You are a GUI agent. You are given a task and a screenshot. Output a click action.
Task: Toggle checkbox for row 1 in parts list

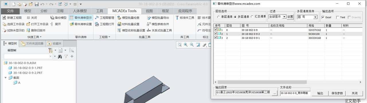(216, 29)
